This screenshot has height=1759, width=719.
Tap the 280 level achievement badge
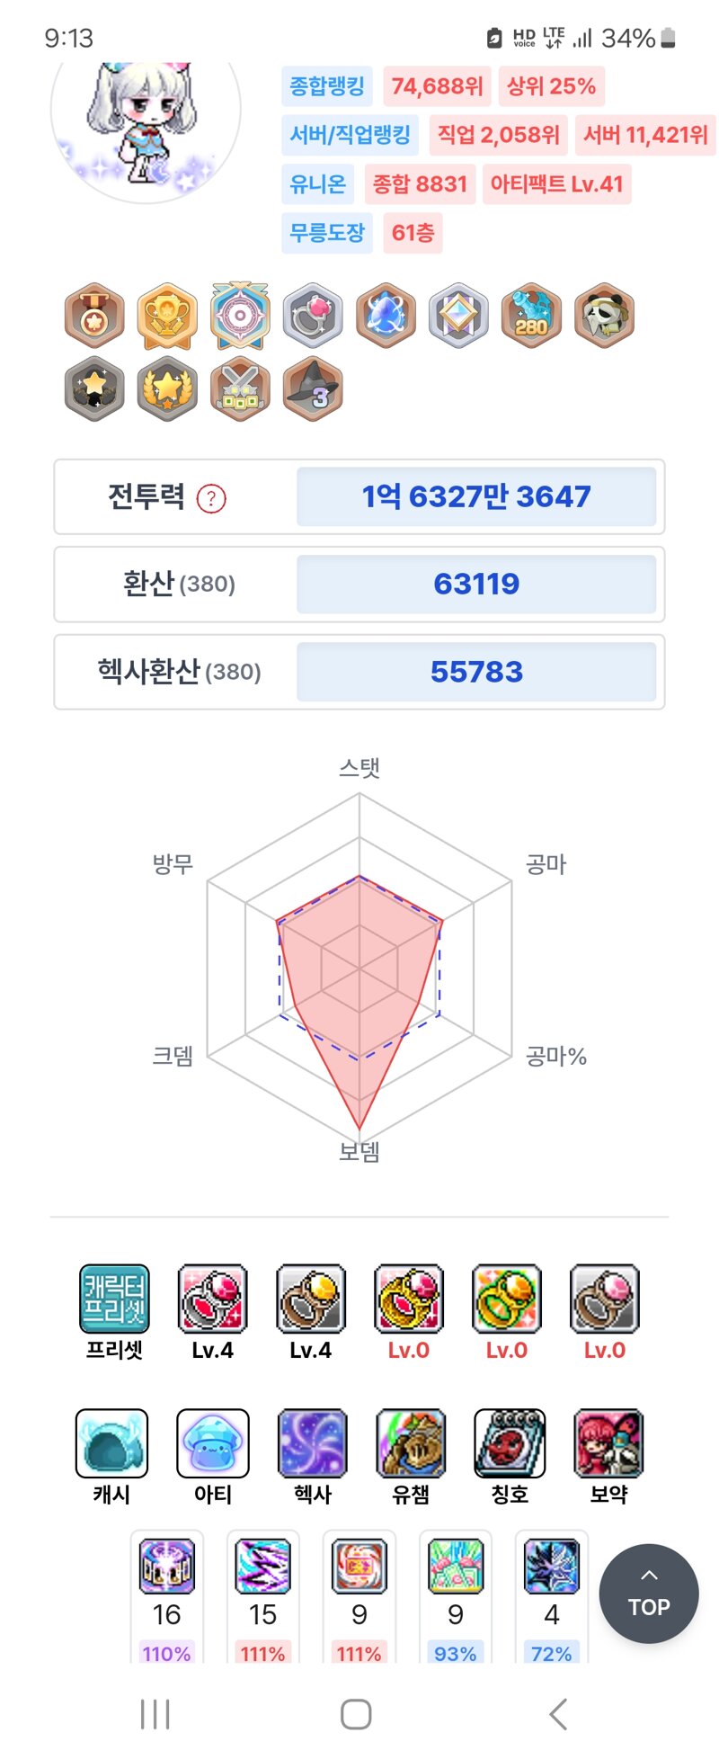[531, 316]
